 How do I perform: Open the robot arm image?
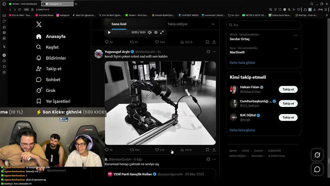[x=160, y=103]
